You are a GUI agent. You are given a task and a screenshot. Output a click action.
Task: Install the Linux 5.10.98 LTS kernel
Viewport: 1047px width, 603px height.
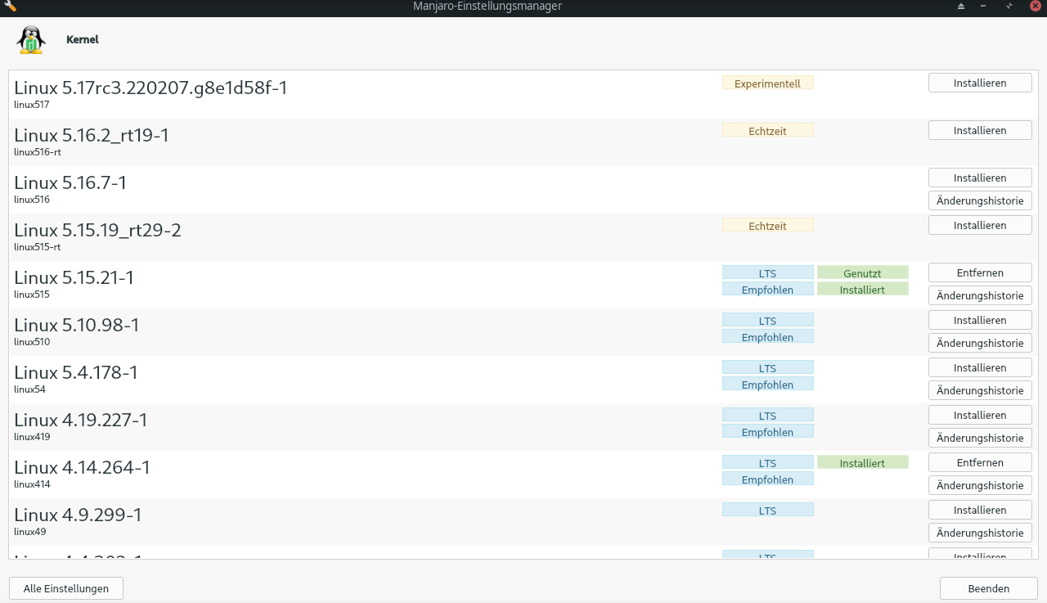[979, 319]
